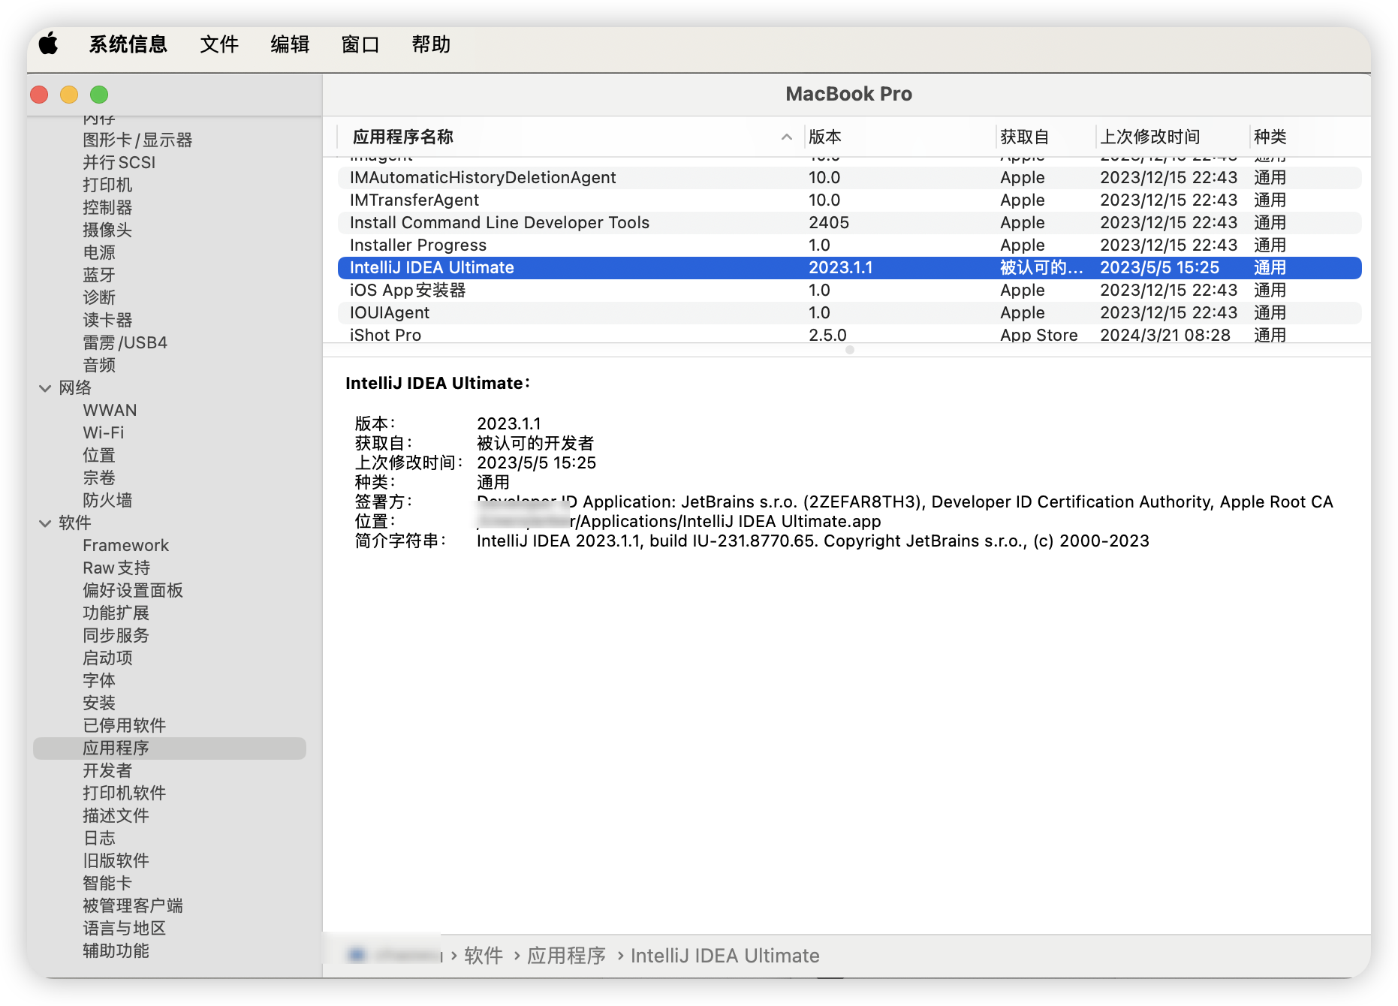Screen dimensions: 1398x1006
Task: Sort by 版本 column header
Action: tap(824, 137)
